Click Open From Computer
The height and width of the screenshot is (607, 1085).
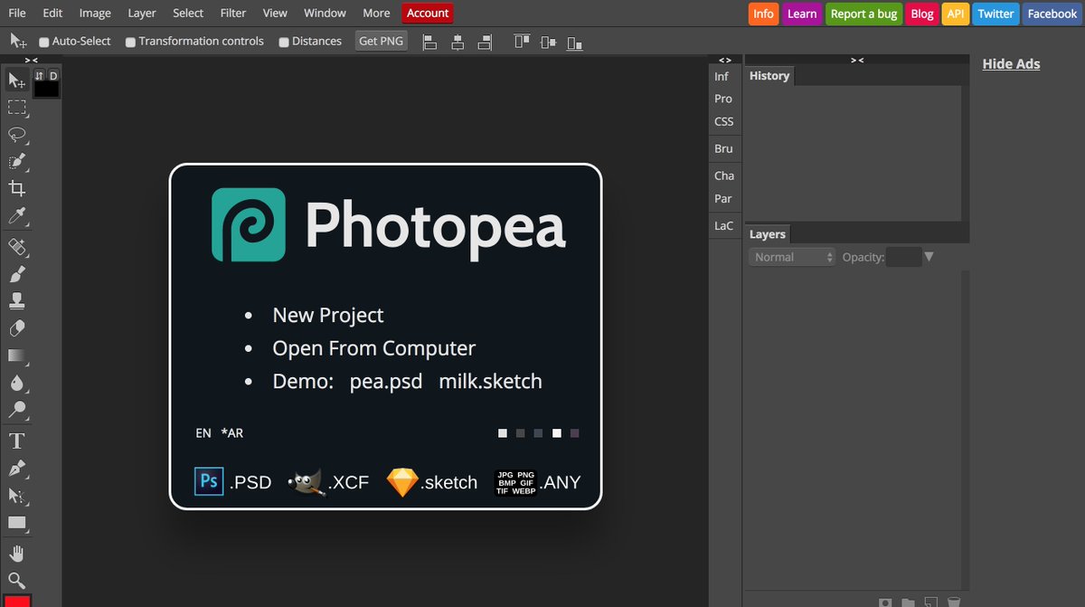tap(373, 348)
